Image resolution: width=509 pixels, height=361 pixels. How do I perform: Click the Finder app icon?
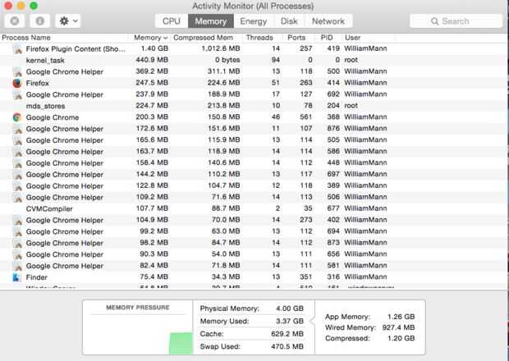pyautogui.click(x=17, y=277)
